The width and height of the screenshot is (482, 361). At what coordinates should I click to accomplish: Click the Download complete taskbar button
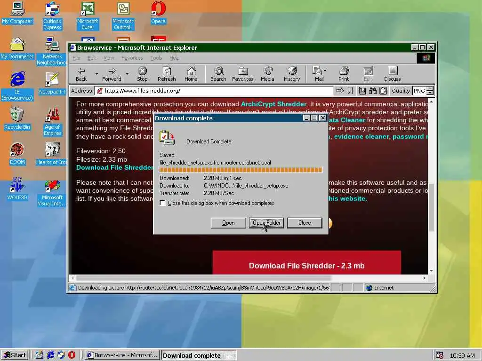(199, 355)
